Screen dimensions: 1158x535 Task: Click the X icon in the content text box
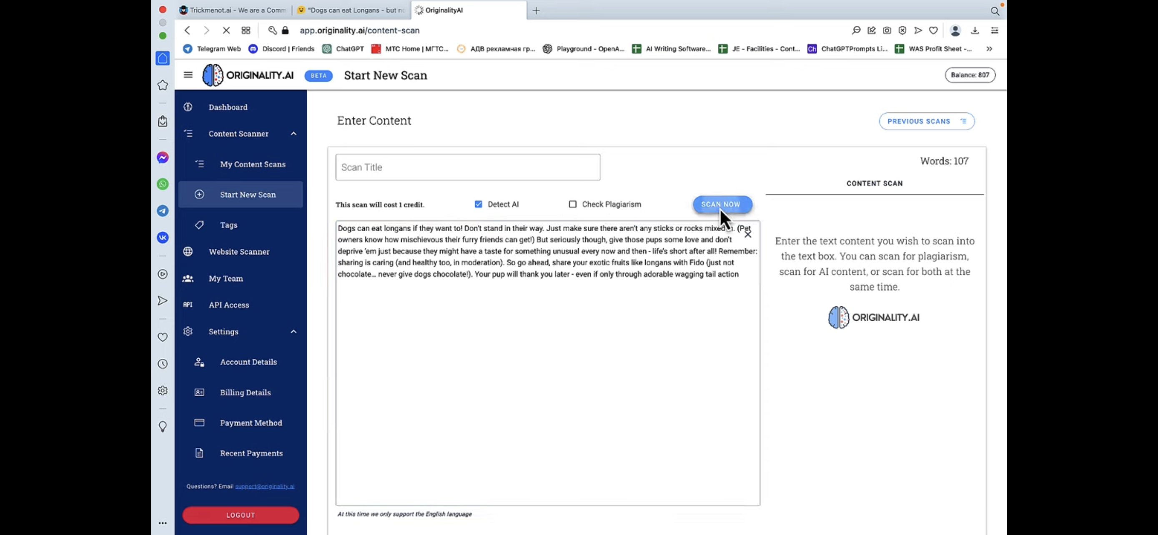point(747,235)
